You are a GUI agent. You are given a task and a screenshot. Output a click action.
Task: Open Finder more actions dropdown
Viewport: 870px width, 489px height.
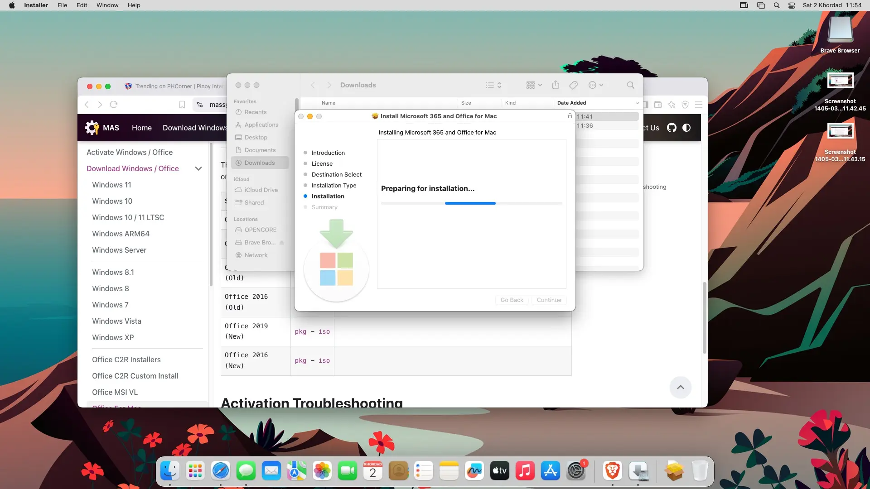(595, 85)
